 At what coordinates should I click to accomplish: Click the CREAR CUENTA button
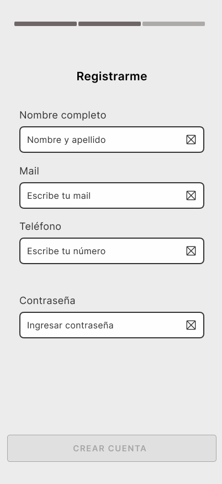(112, 448)
